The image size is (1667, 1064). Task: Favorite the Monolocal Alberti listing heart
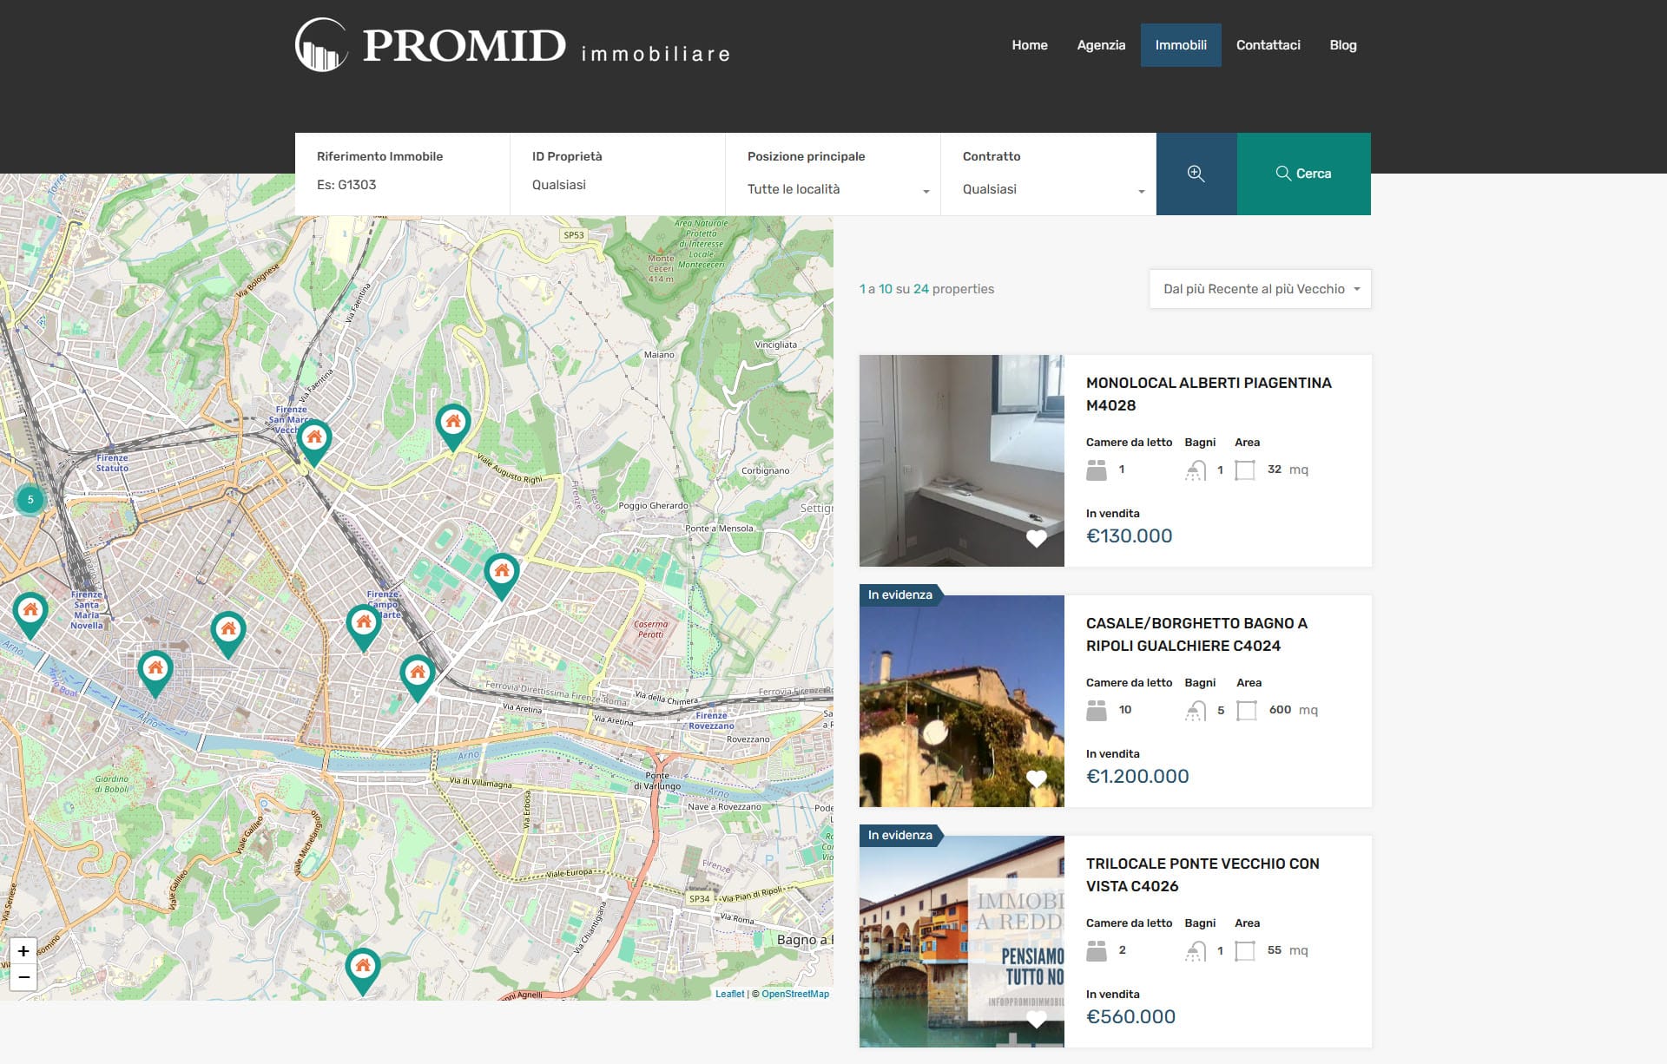click(x=1036, y=538)
